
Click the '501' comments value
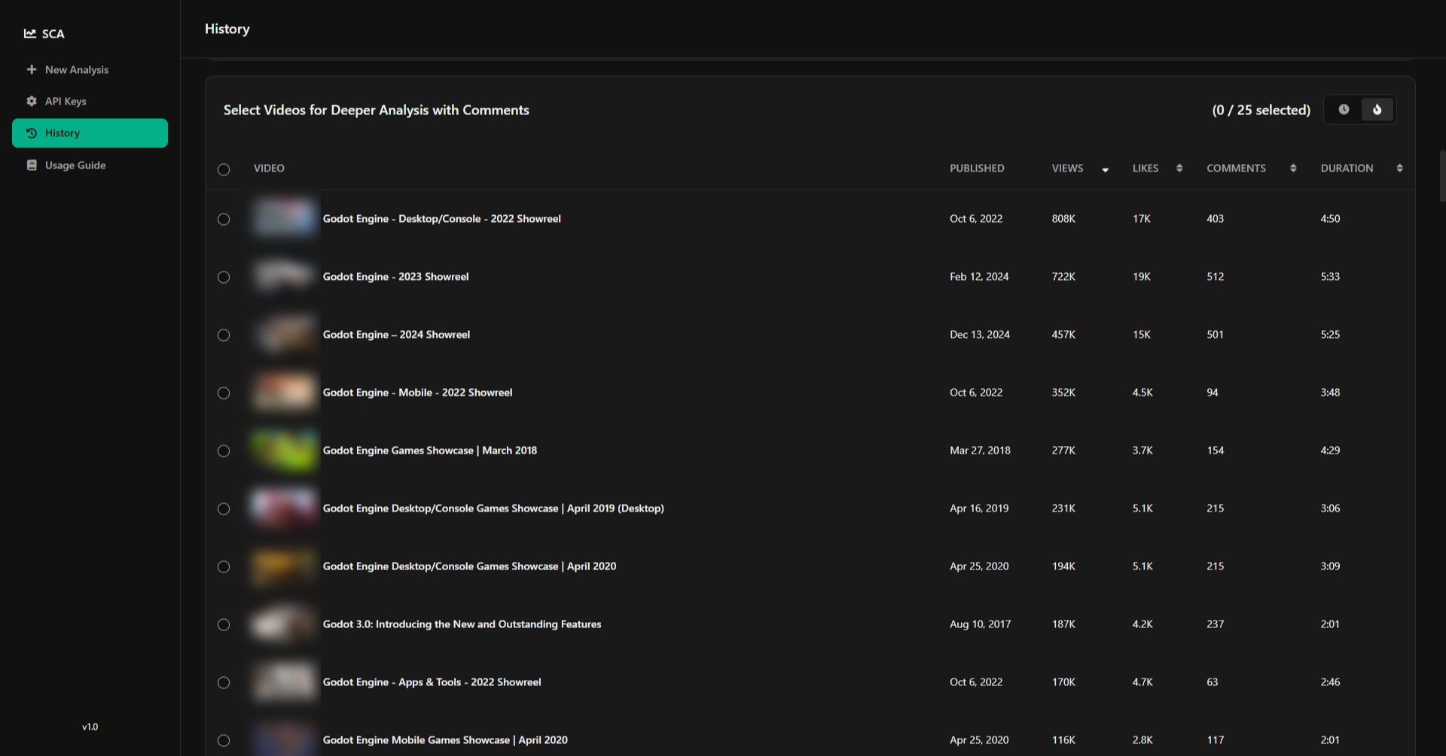[1215, 335]
